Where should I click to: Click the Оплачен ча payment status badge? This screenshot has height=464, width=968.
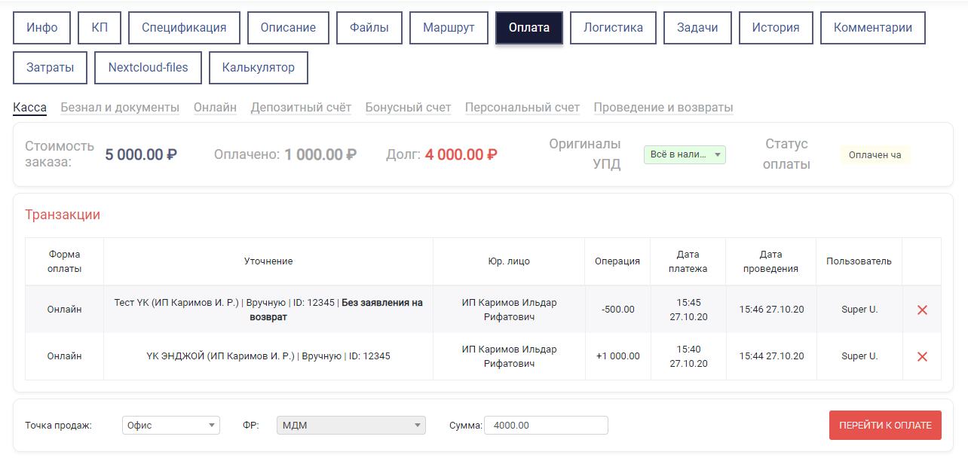click(x=875, y=155)
